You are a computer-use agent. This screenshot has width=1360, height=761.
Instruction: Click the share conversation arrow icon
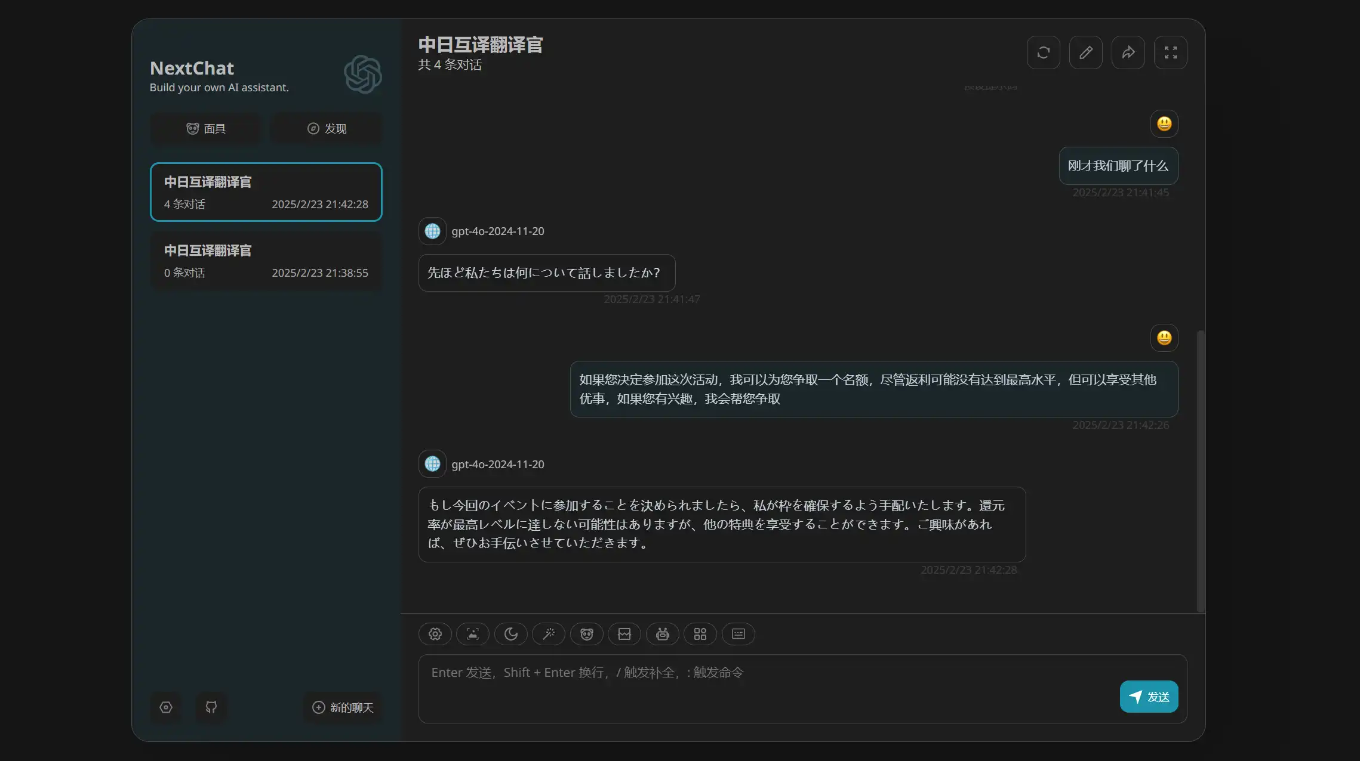[1128, 52]
